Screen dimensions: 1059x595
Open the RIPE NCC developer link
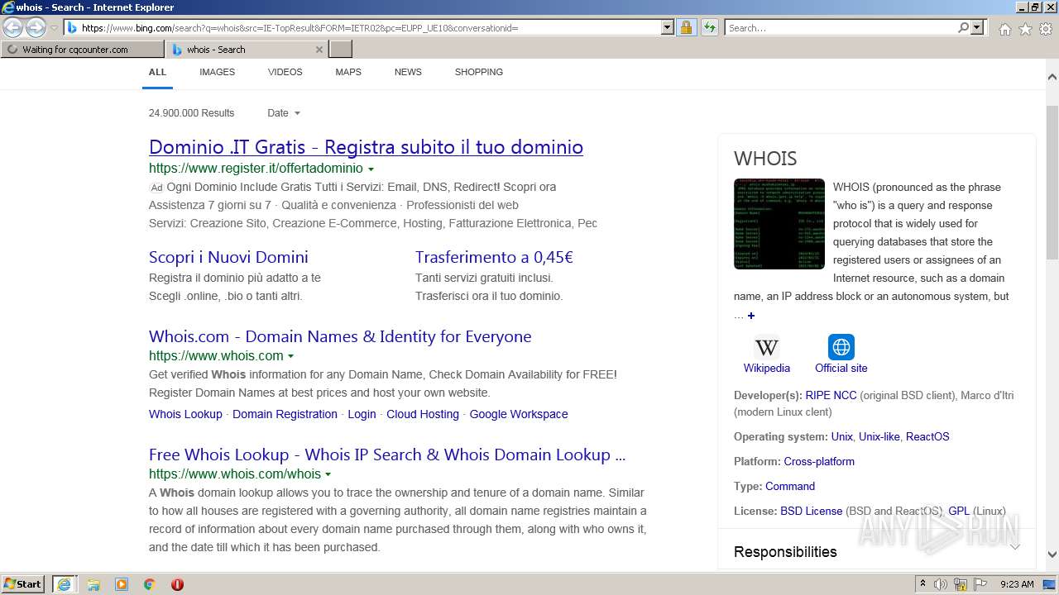[x=831, y=396]
